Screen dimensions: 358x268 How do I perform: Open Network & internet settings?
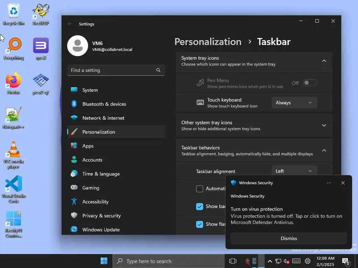click(116, 118)
